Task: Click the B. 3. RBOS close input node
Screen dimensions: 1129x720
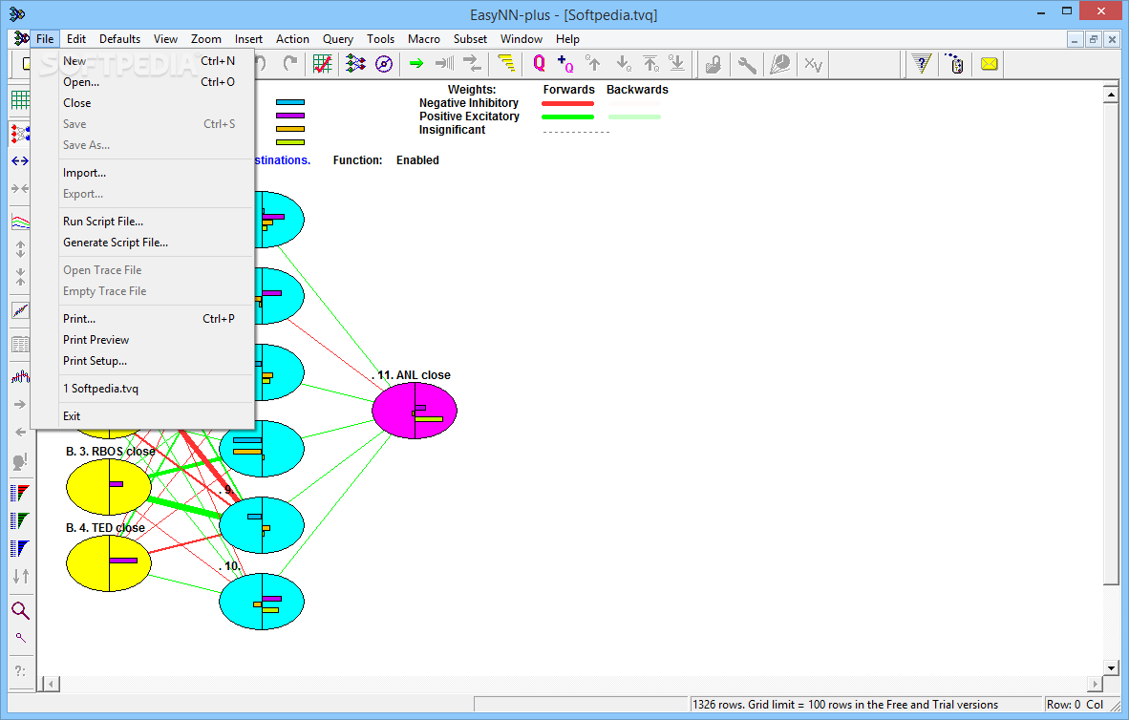Action: click(x=109, y=487)
